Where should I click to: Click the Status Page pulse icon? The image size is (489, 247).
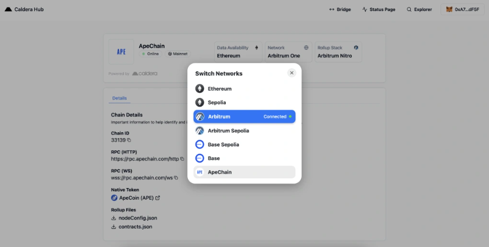pyautogui.click(x=365, y=9)
